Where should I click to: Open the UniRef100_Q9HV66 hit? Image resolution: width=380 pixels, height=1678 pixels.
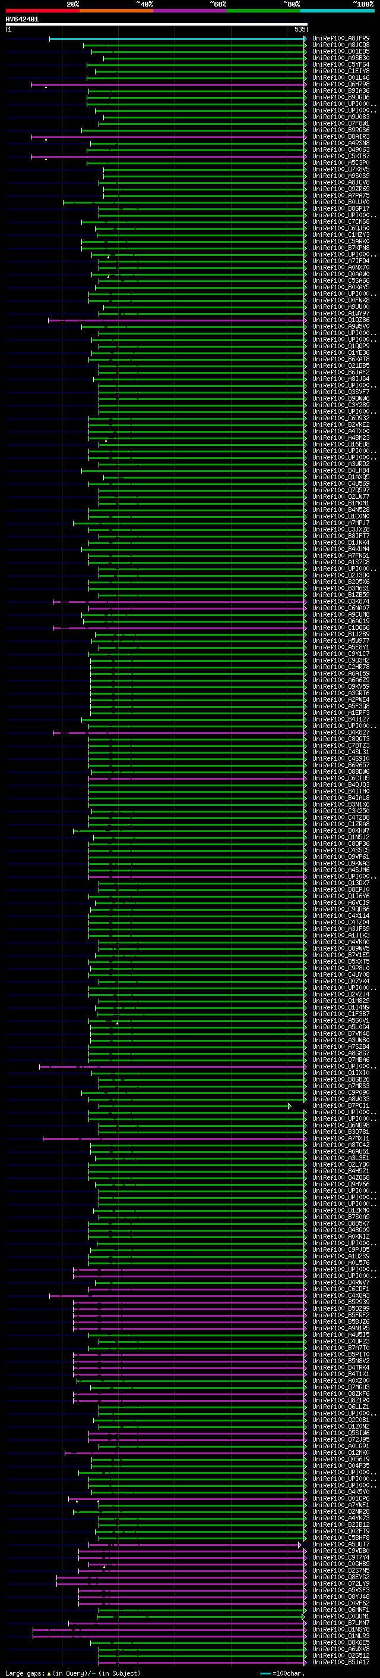(341, 1184)
